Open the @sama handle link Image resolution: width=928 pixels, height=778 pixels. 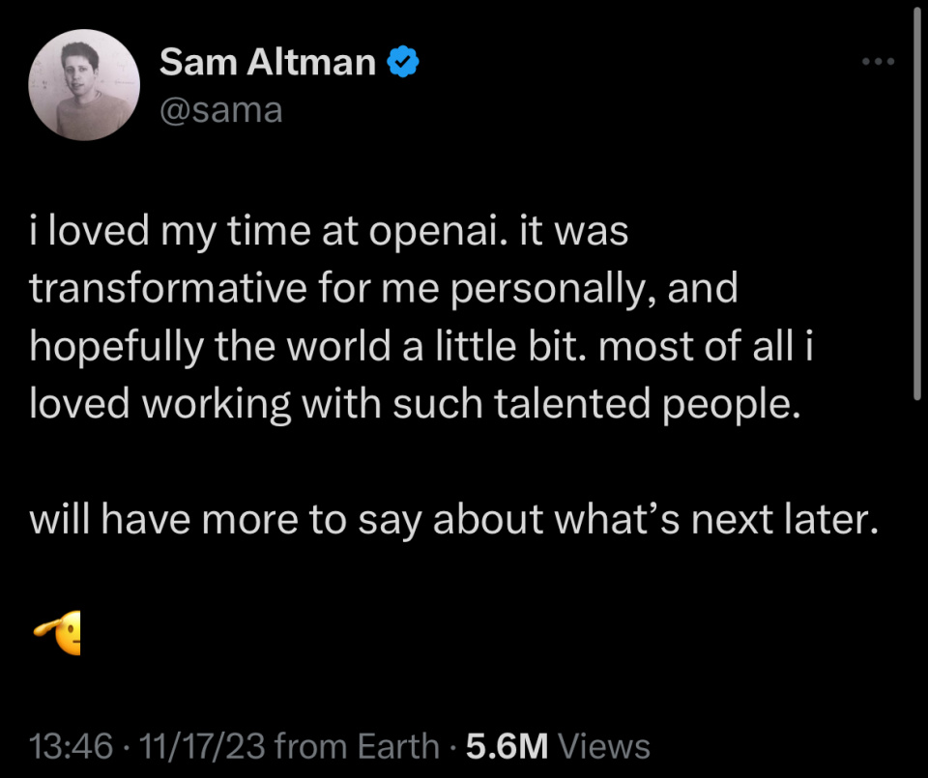221,110
